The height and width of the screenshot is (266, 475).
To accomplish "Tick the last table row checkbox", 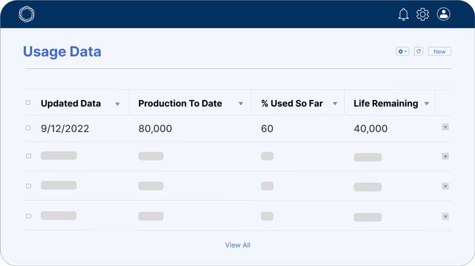I will tap(28, 216).
